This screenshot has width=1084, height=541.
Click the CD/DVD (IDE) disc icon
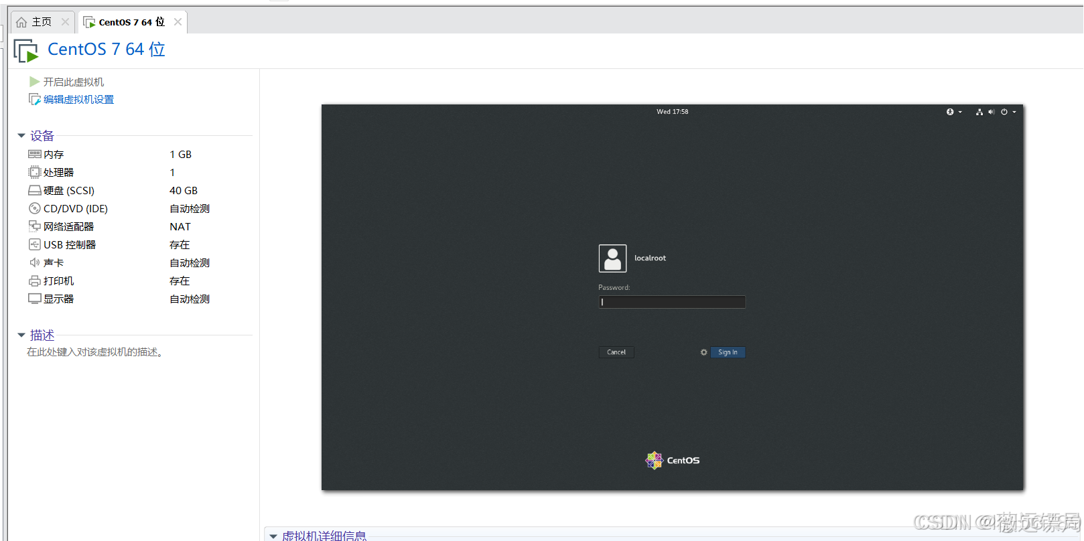click(35, 208)
